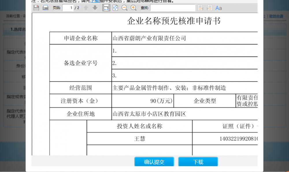This screenshot has height=172, width=289.
Task: Zoom out with the minus magnifier icon
Action: [124, 8]
